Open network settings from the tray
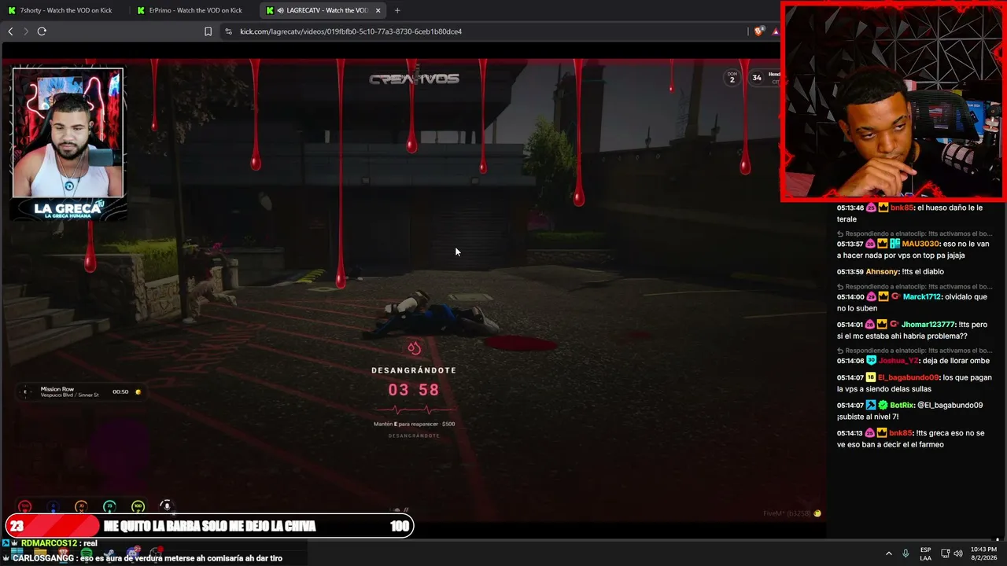1007x566 pixels. 945,553
